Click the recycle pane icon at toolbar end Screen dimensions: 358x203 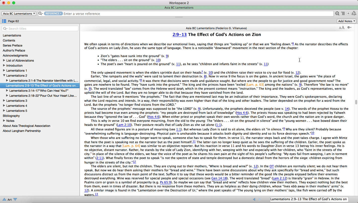coord(354,14)
